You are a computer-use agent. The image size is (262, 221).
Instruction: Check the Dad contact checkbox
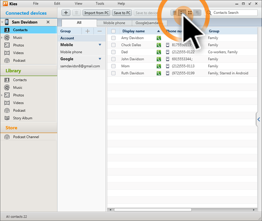(113, 52)
